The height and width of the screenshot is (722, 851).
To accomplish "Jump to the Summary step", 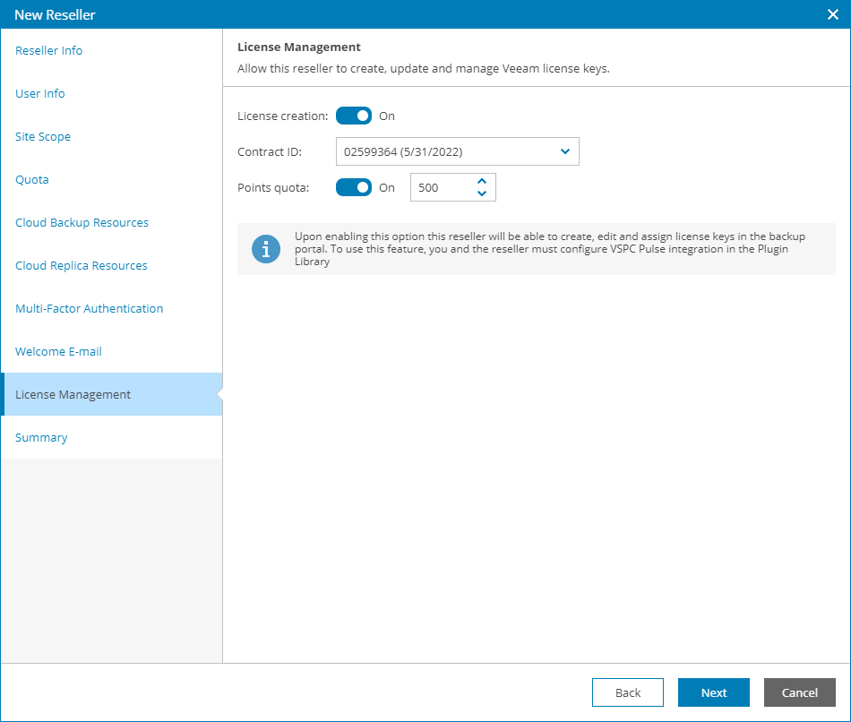I will click(x=41, y=438).
